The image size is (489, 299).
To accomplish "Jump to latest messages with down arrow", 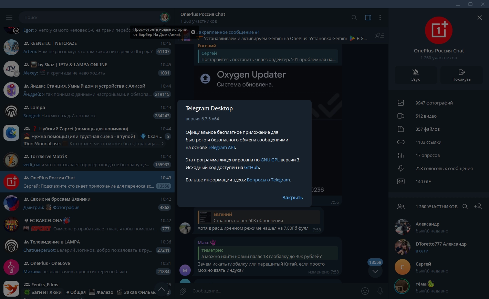I will click(x=375, y=271).
